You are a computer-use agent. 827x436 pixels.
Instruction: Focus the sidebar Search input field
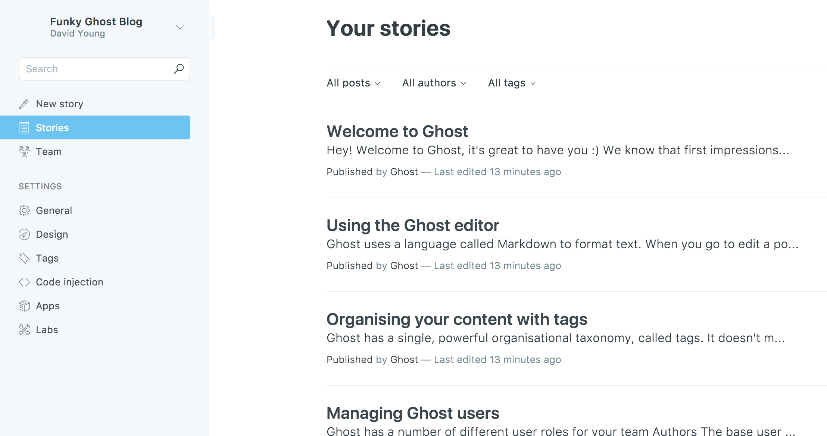point(95,69)
